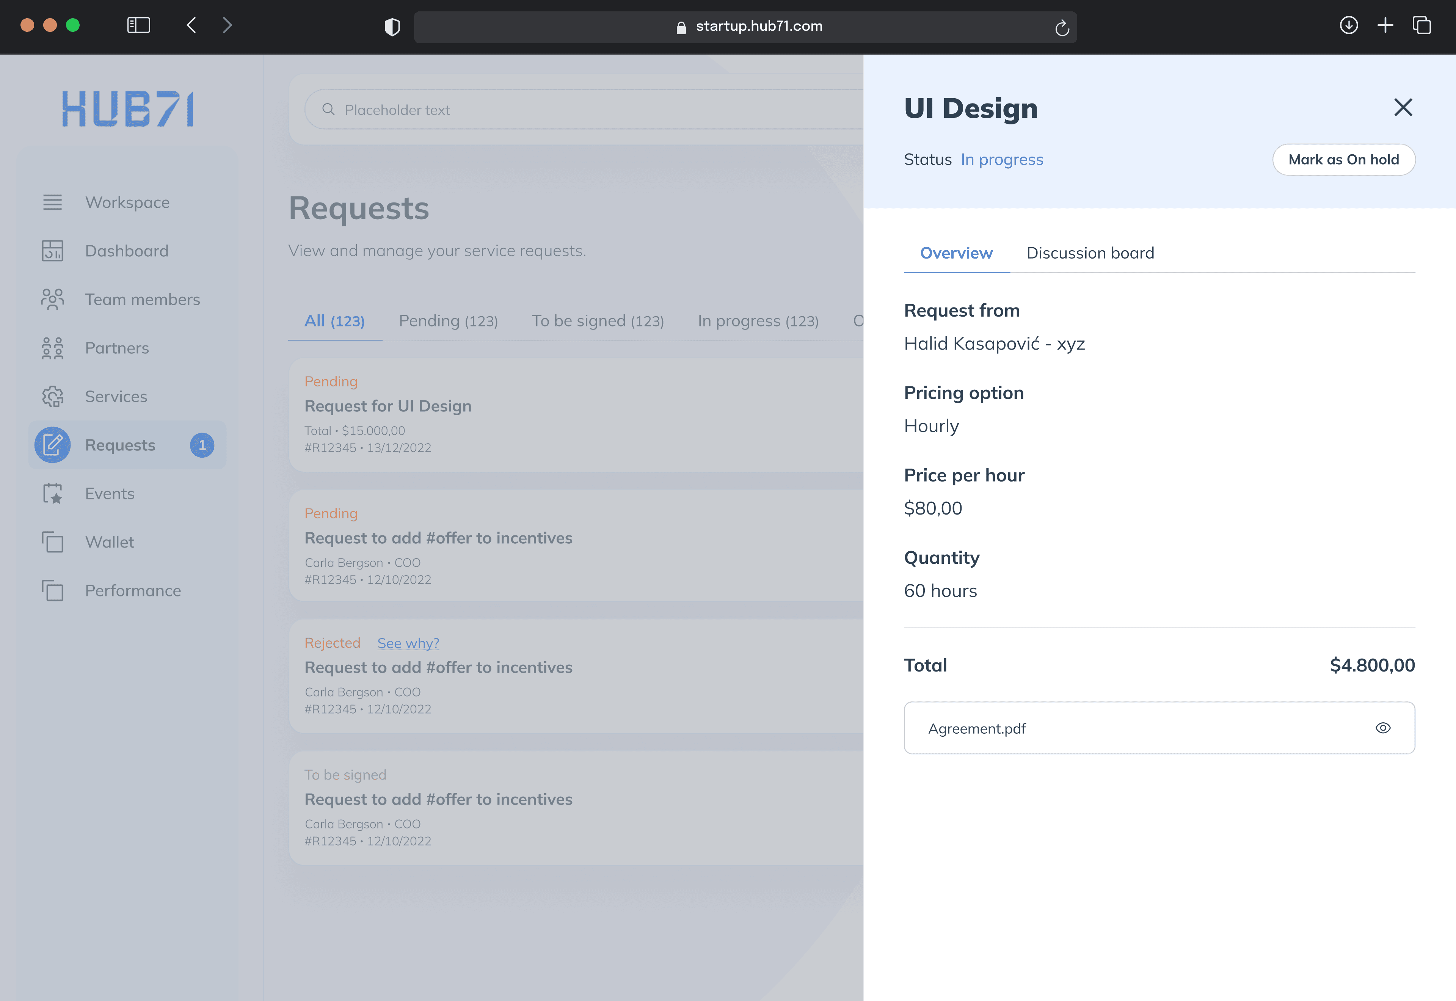Open the Services gear icon
The image size is (1456, 1001).
pyautogui.click(x=53, y=396)
